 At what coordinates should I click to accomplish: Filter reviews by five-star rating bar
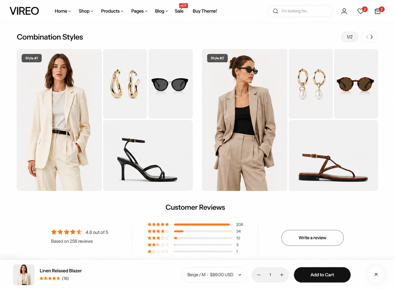pos(203,224)
